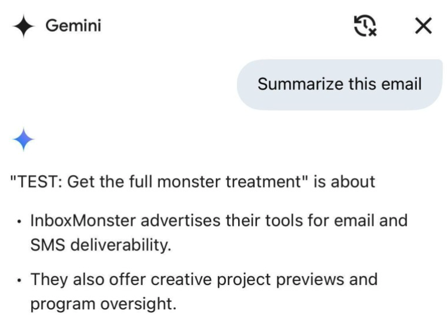Viewport: 448px width, 328px height.
Task: Click the "They also offer creative project previews" line
Action: click(203, 279)
